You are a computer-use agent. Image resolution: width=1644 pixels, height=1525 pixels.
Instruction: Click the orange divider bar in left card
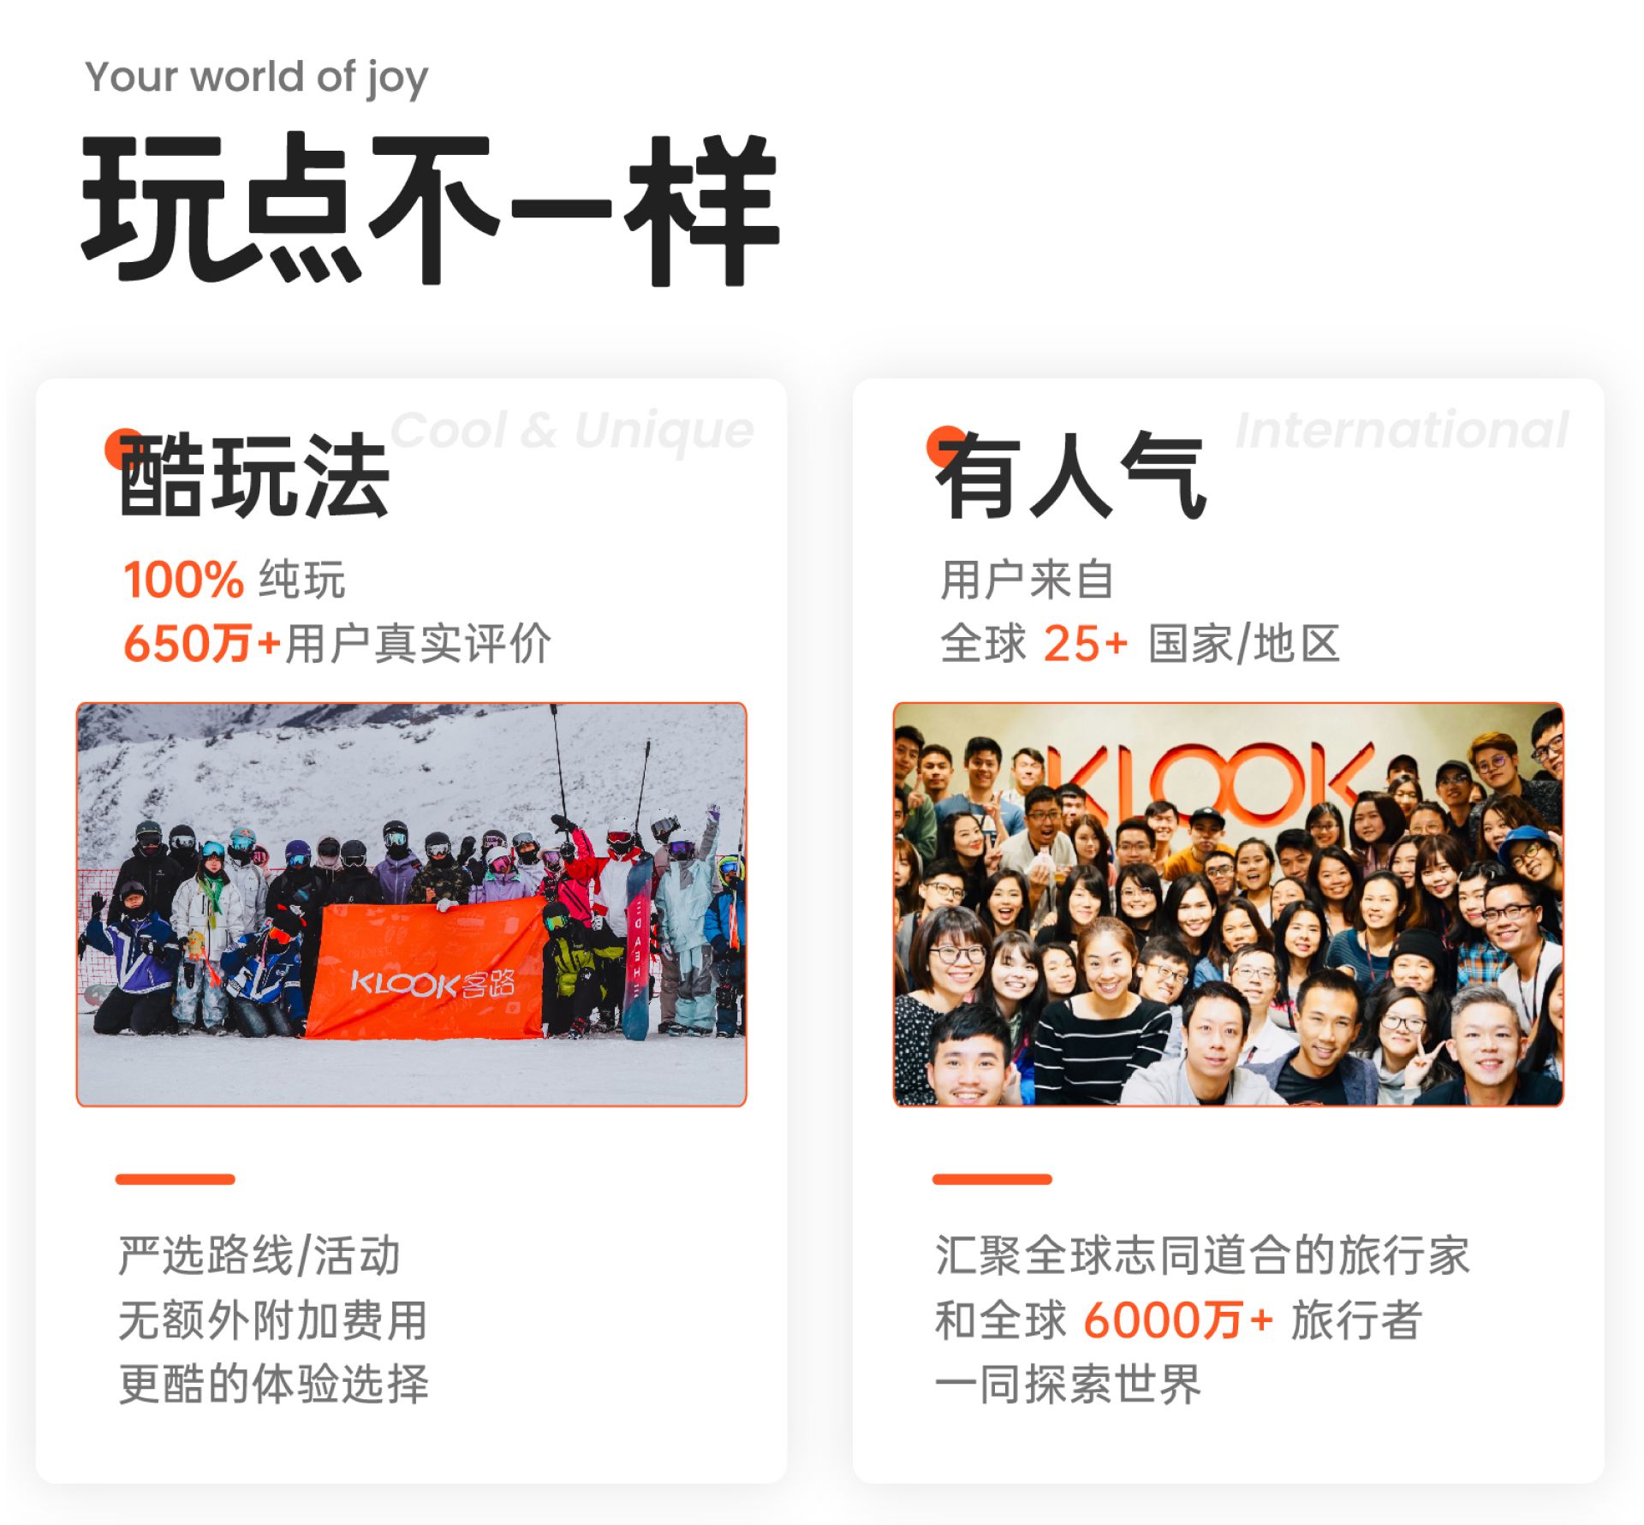tap(176, 1179)
